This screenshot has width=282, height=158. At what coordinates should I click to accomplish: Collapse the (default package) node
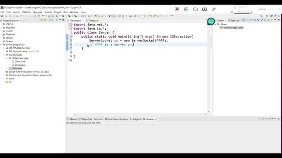click(x=7, y=58)
